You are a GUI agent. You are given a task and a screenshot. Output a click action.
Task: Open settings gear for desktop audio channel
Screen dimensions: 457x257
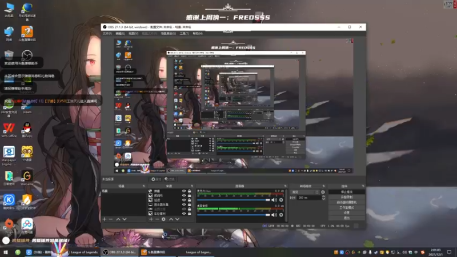(281, 215)
